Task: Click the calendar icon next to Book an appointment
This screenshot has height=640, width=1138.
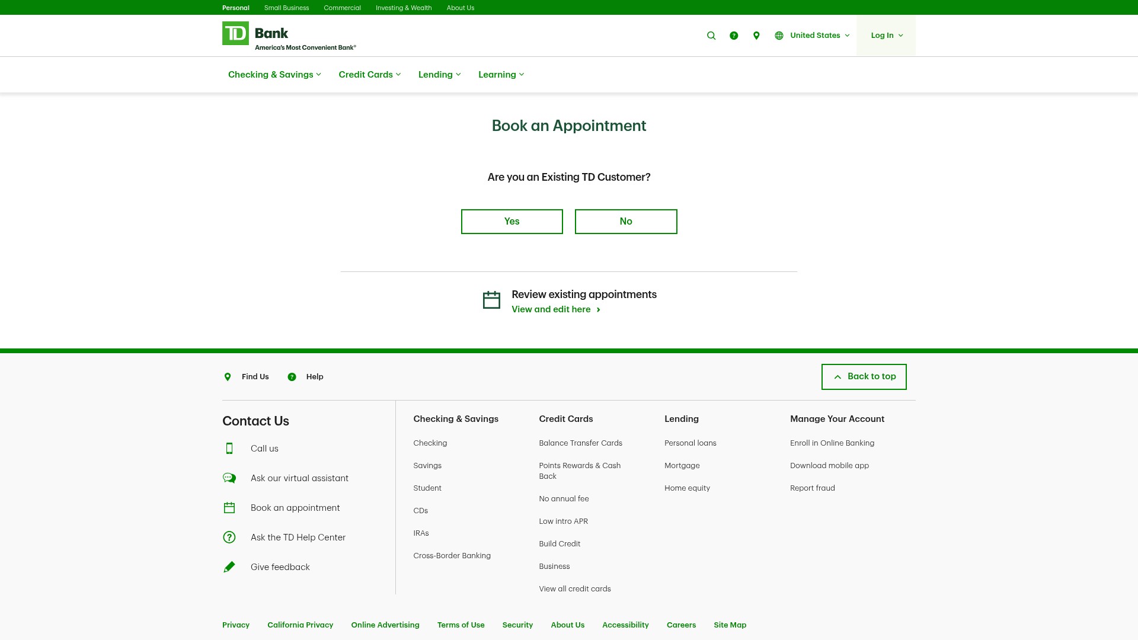Action: (229, 508)
